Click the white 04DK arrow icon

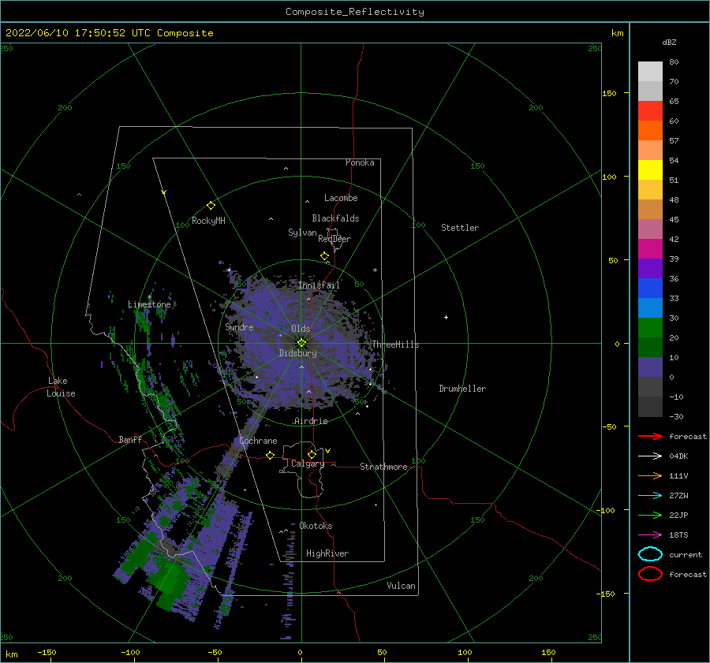pos(650,456)
